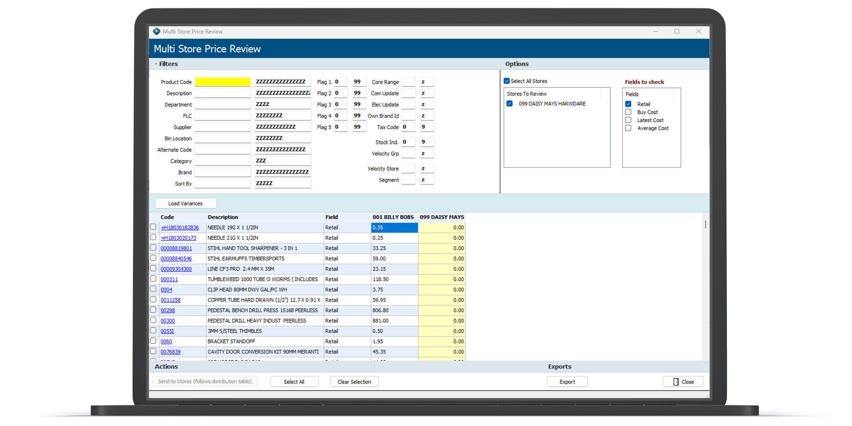The height and width of the screenshot is (426, 852).
Task: Click the Multi Store Price Review app icon
Action: 157,32
